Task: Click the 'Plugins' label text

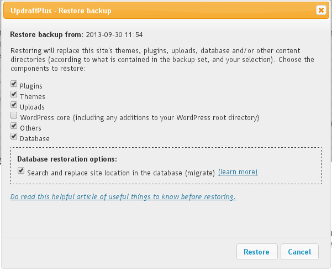Action: (31, 86)
